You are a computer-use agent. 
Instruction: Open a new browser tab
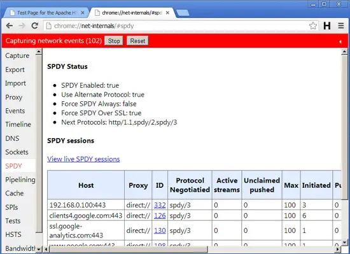click(x=183, y=13)
